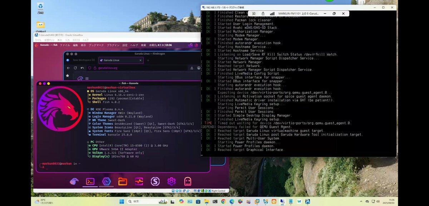Open a new tab with the plus button in FireDragon
This screenshot has height=206, width=429.
[x=148, y=60]
